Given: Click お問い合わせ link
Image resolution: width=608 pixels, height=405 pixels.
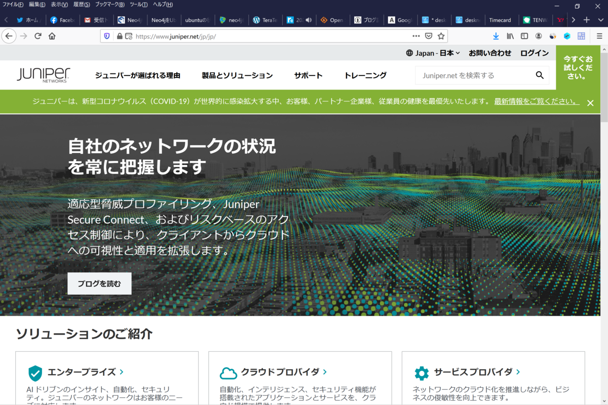Looking at the screenshot, I should [490, 53].
